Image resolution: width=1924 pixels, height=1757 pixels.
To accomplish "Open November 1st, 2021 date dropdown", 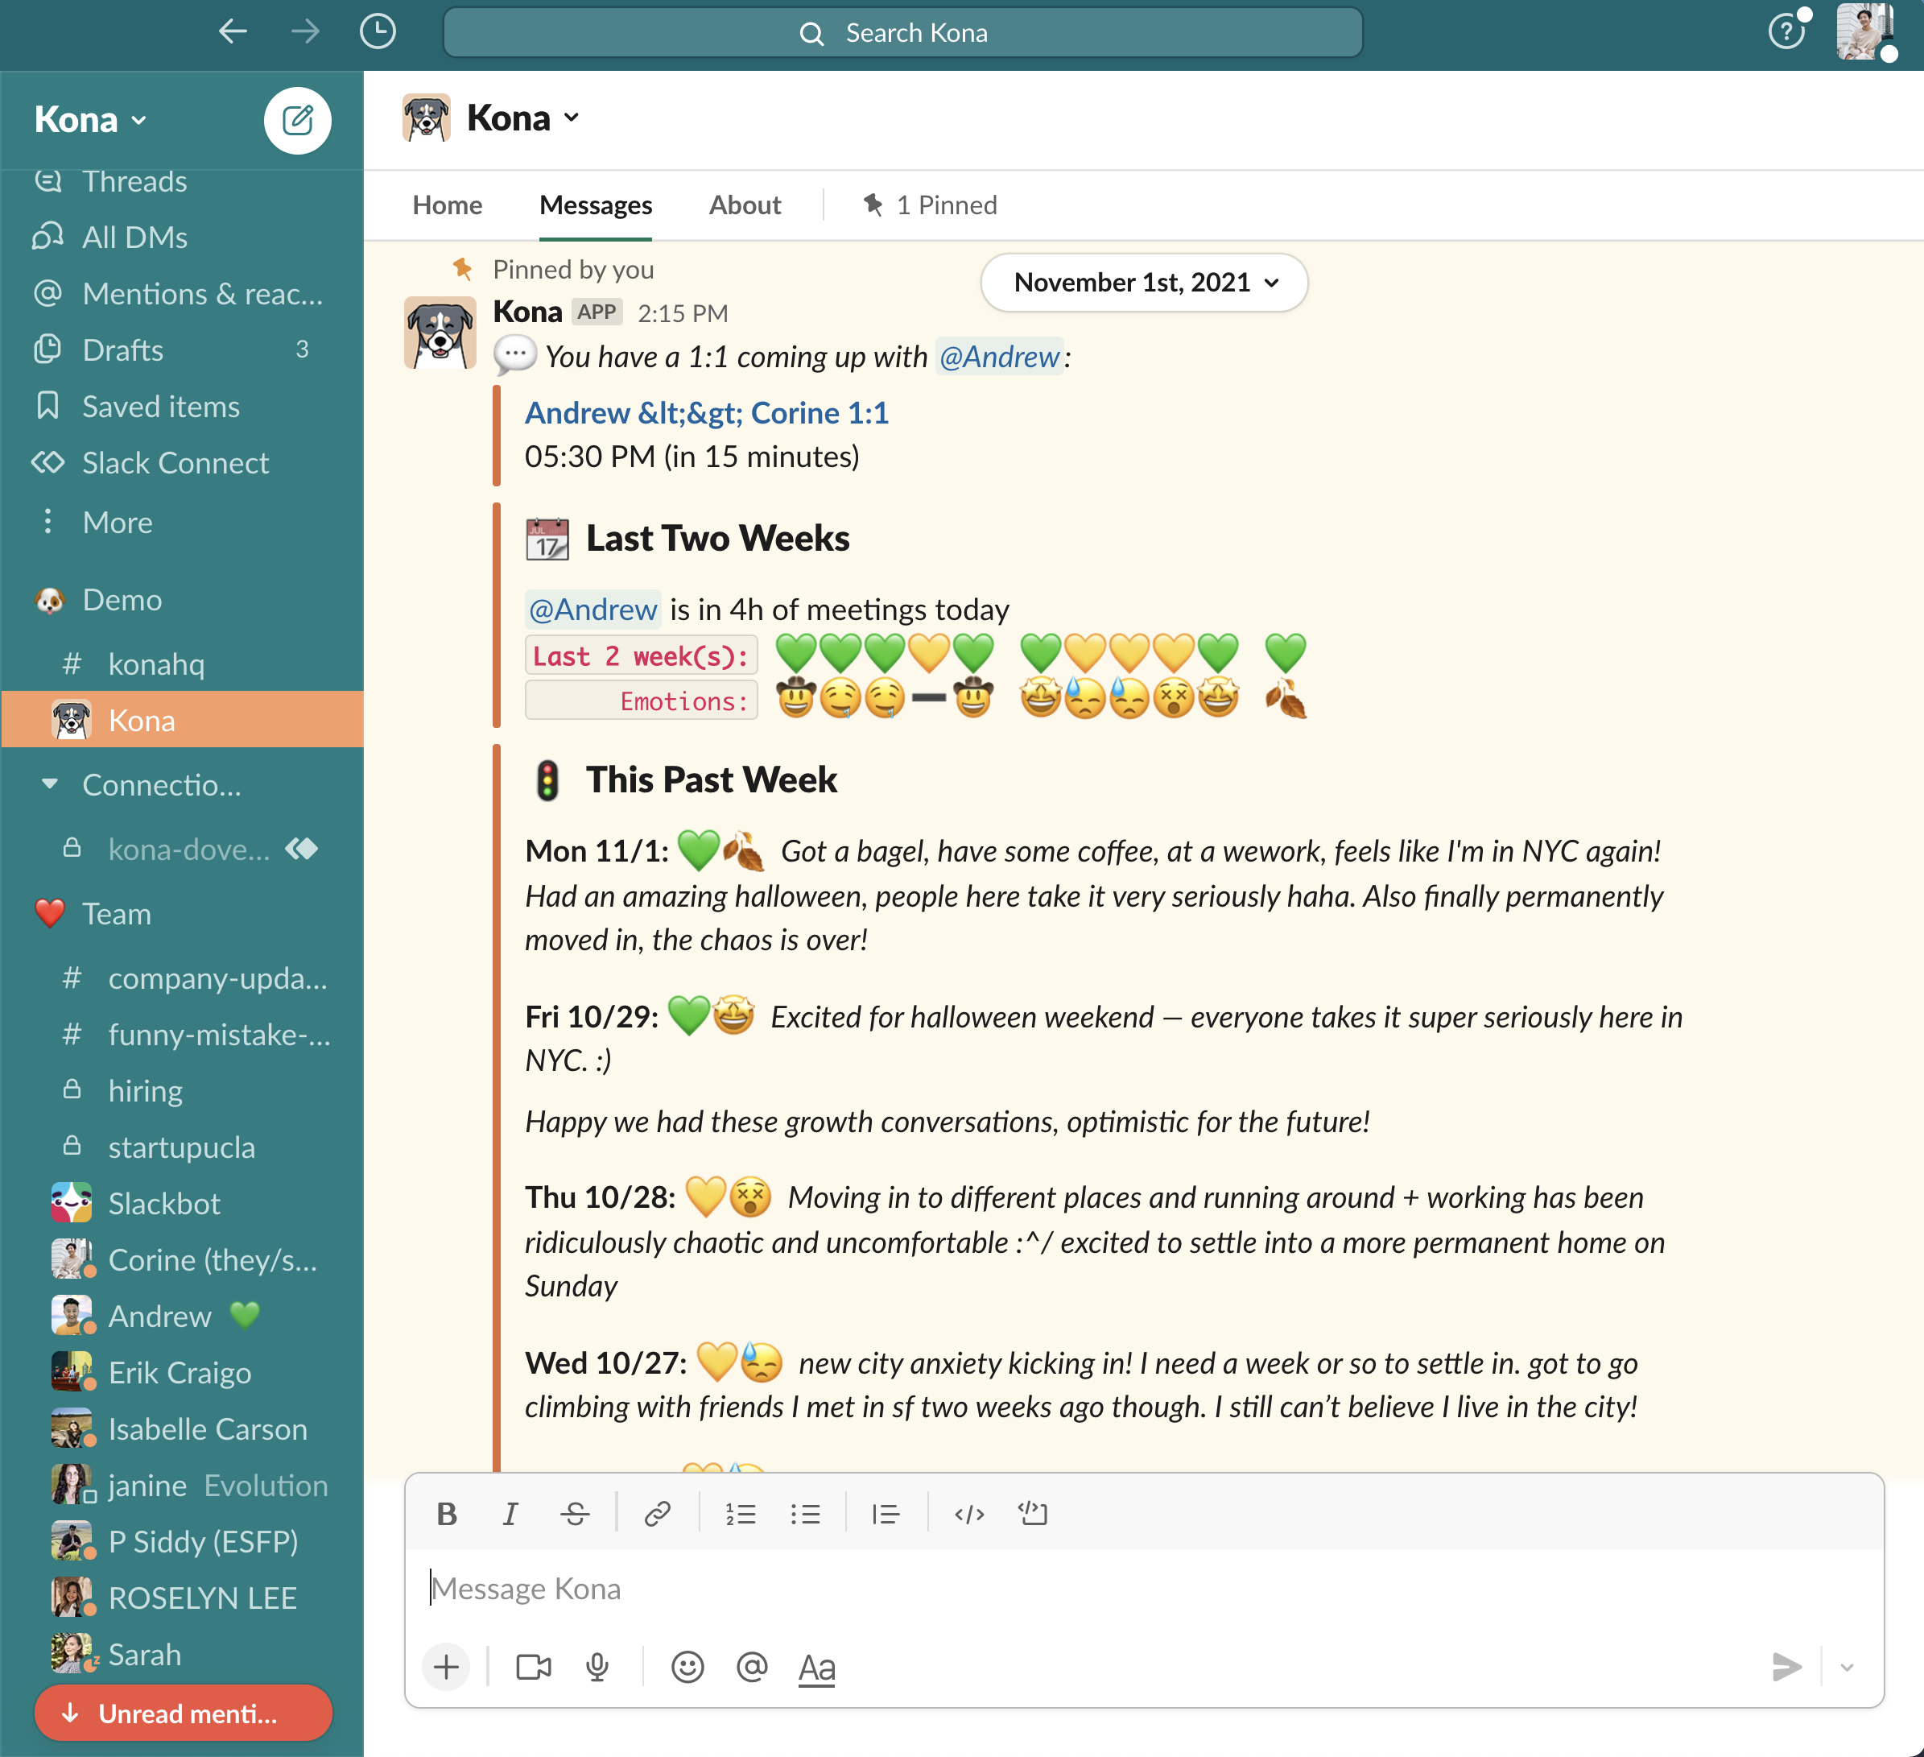I will (x=1143, y=283).
